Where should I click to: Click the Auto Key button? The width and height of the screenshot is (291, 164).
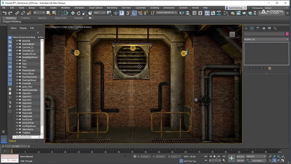(x=241, y=156)
